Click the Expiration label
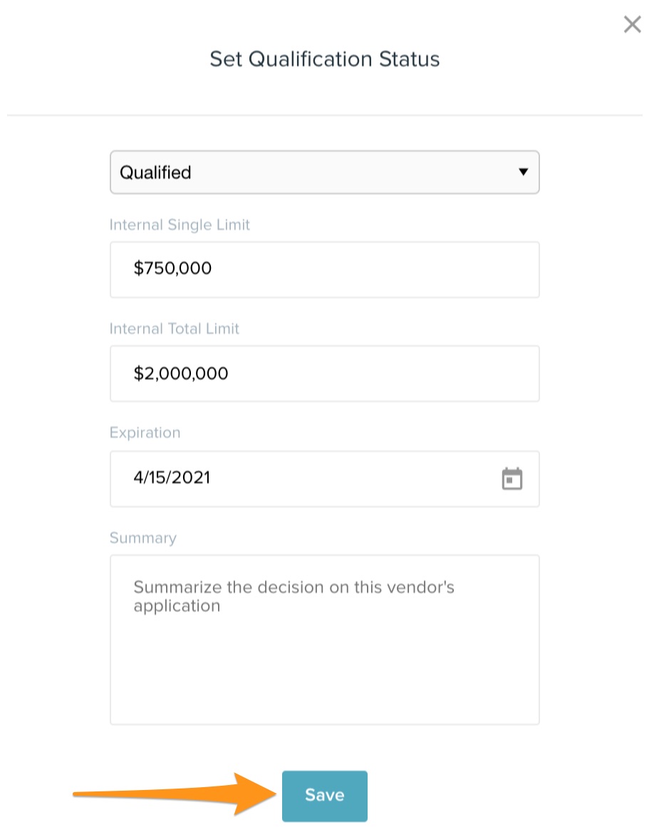The width and height of the screenshot is (654, 827). 145,433
